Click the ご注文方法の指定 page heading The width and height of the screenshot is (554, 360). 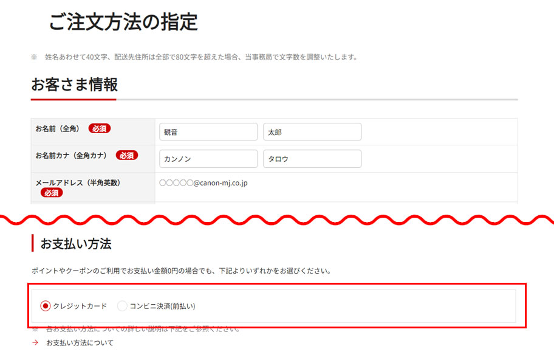pos(123,22)
